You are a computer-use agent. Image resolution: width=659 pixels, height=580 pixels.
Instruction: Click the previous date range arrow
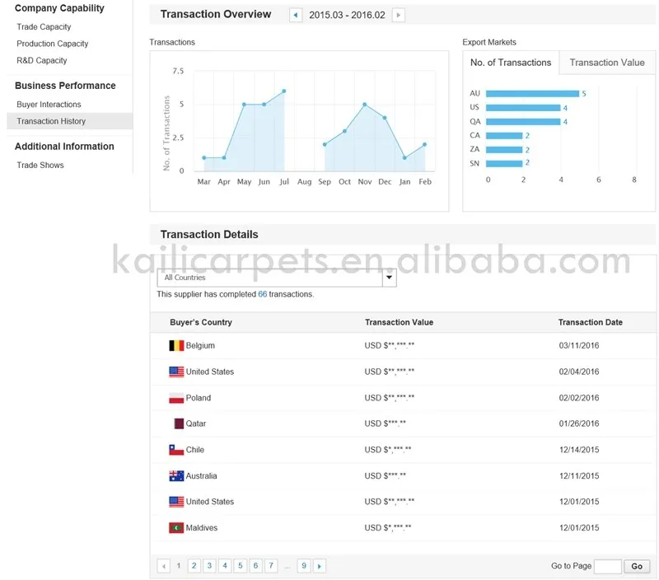click(296, 15)
